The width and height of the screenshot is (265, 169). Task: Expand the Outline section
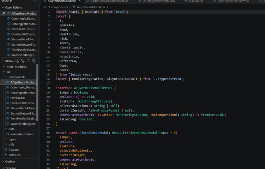(x=3, y=161)
